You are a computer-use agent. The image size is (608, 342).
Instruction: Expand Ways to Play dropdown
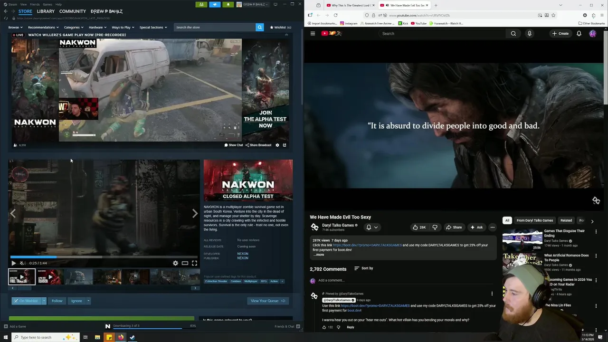tap(123, 27)
